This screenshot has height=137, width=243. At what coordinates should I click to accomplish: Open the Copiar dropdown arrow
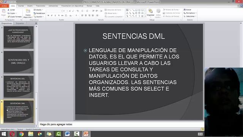[x=16, y=13]
